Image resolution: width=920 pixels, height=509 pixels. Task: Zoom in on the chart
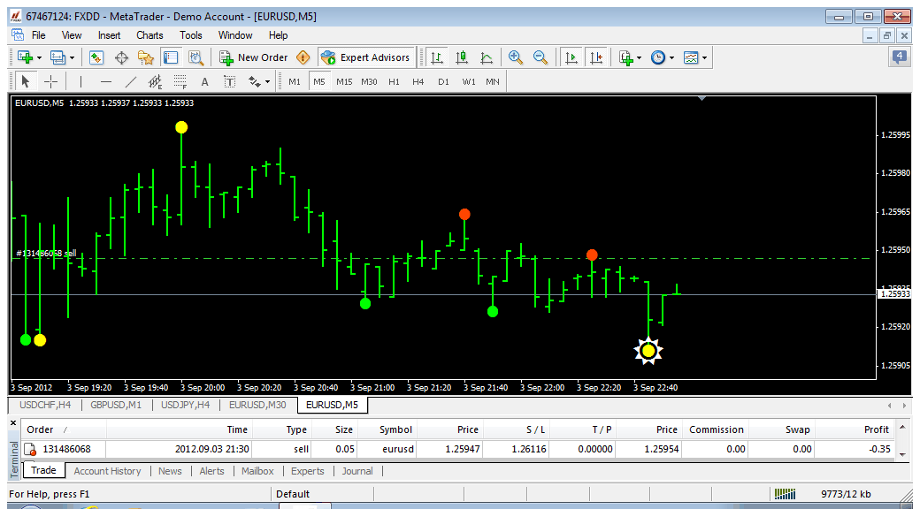click(516, 57)
